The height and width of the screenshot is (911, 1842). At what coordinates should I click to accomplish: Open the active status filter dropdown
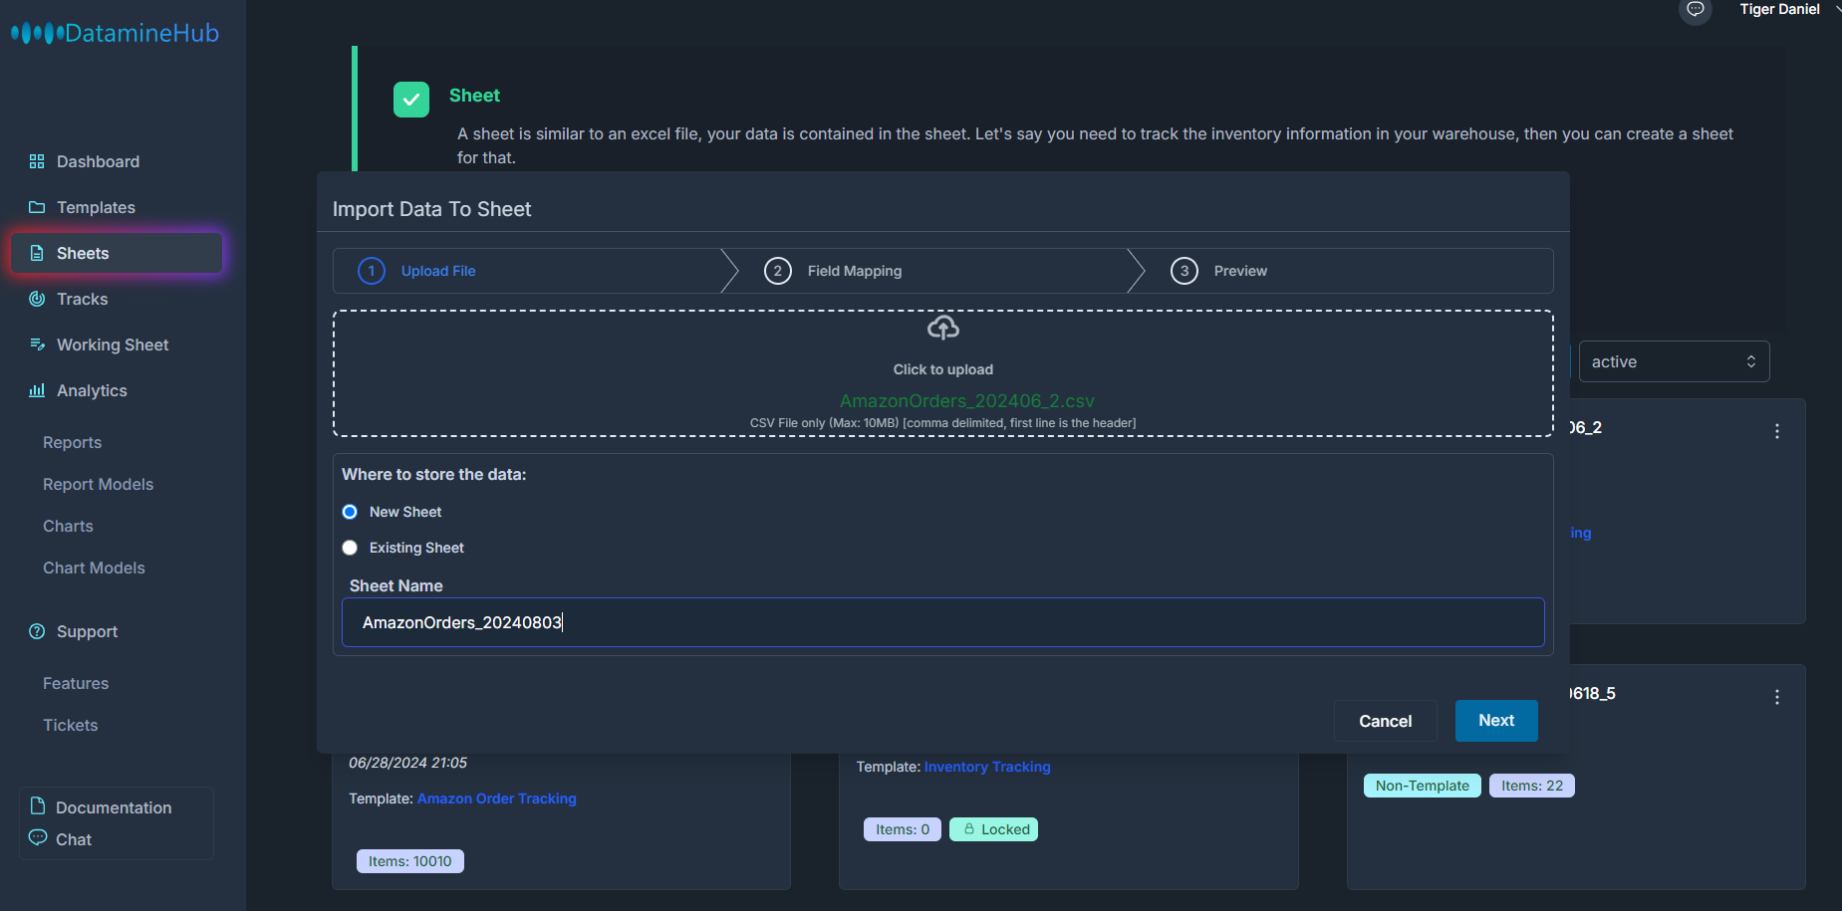coord(1674,361)
